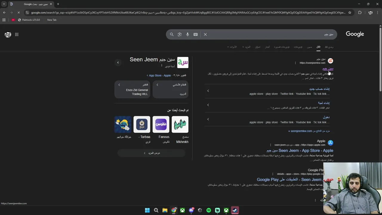This screenshot has width=382, height=215.
Task: Click the search magnifier icon in search box
Action: click(172, 34)
